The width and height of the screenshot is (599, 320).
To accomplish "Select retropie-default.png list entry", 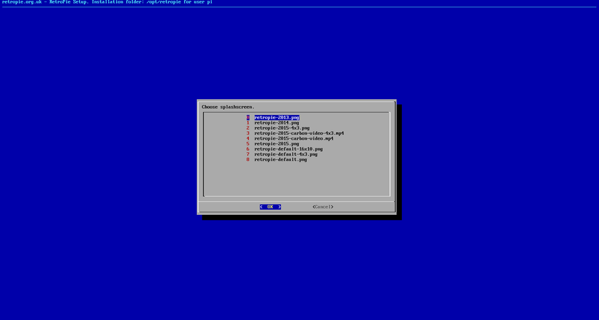I will tap(280, 160).
